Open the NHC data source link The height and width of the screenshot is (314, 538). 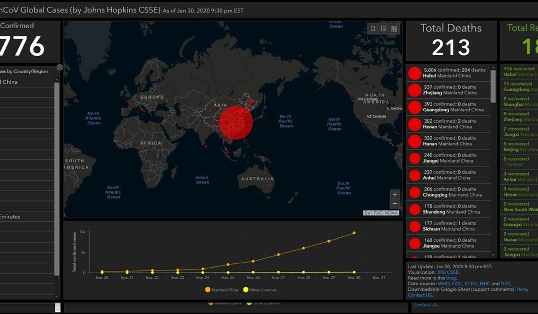point(485,284)
